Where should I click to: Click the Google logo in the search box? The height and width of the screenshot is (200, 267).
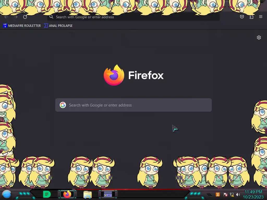coord(63,105)
